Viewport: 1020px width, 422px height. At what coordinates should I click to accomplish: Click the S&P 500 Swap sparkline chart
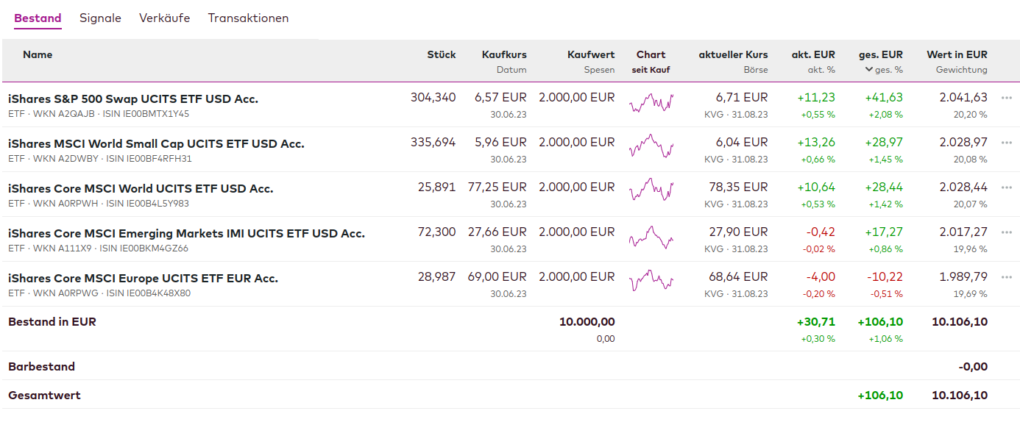tap(651, 103)
